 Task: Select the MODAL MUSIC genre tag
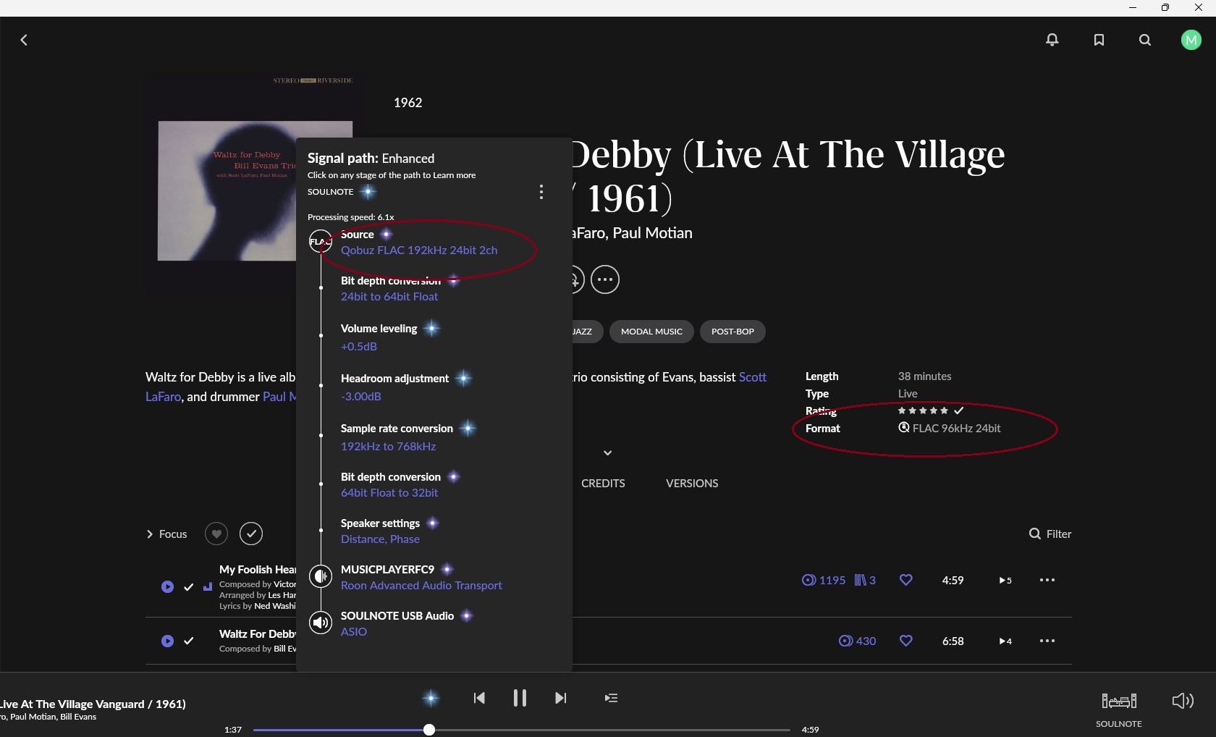point(651,332)
